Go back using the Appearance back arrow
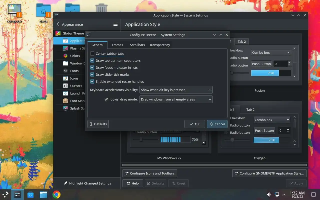The width and height of the screenshot is (320, 200). (58, 24)
